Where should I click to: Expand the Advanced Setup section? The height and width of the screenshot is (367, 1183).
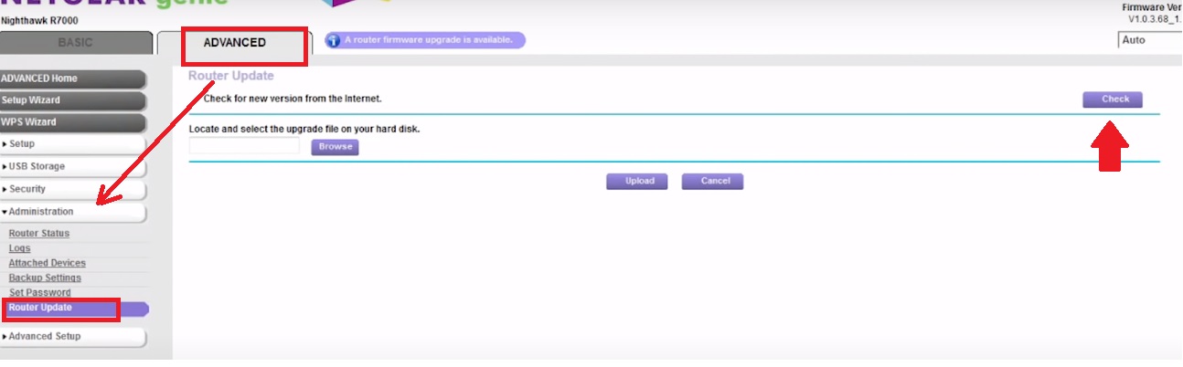pos(73,337)
